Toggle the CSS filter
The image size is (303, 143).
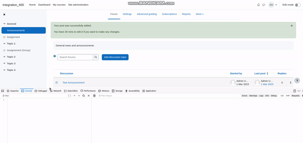click(x=282, y=96)
